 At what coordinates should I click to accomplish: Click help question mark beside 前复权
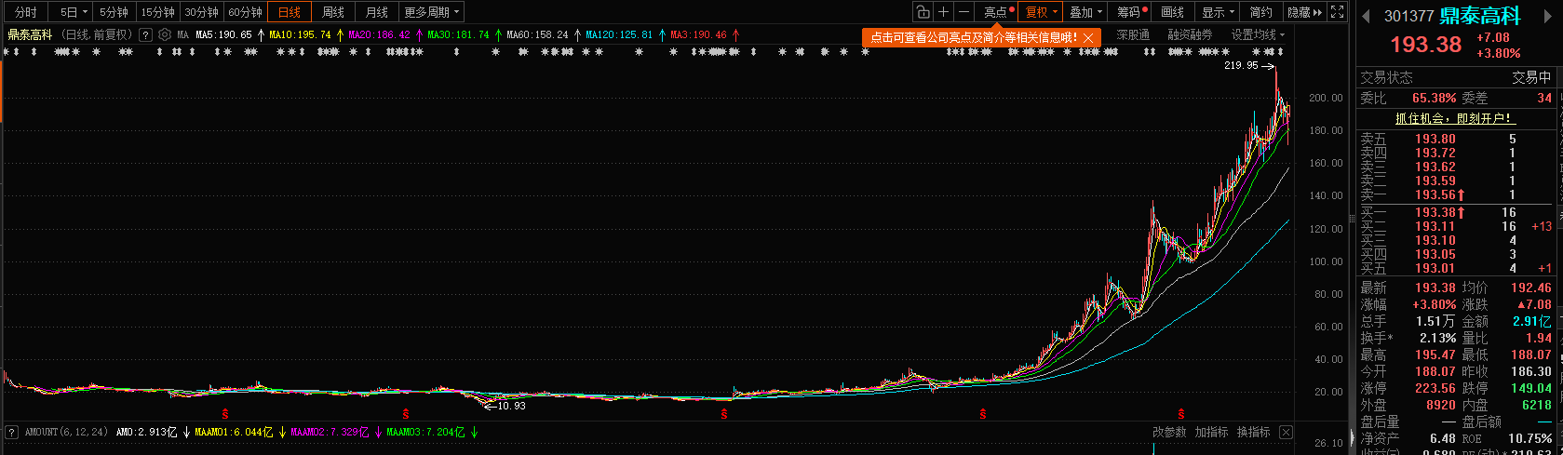(x=145, y=34)
